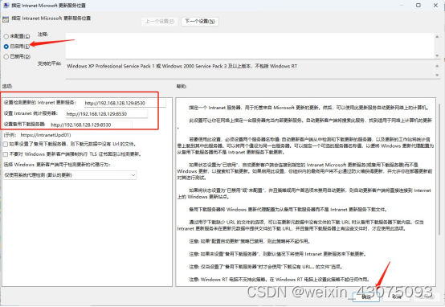Maximize the policy dialog window

[418, 5]
